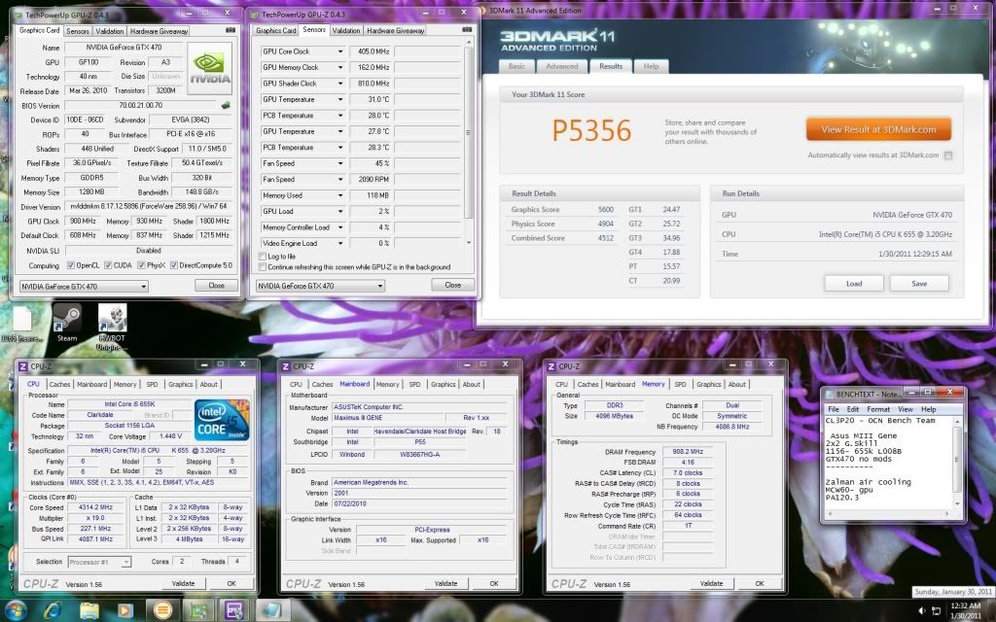Open the Steam desktop shortcut
Image resolution: width=996 pixels, height=622 pixels.
[x=66, y=322]
